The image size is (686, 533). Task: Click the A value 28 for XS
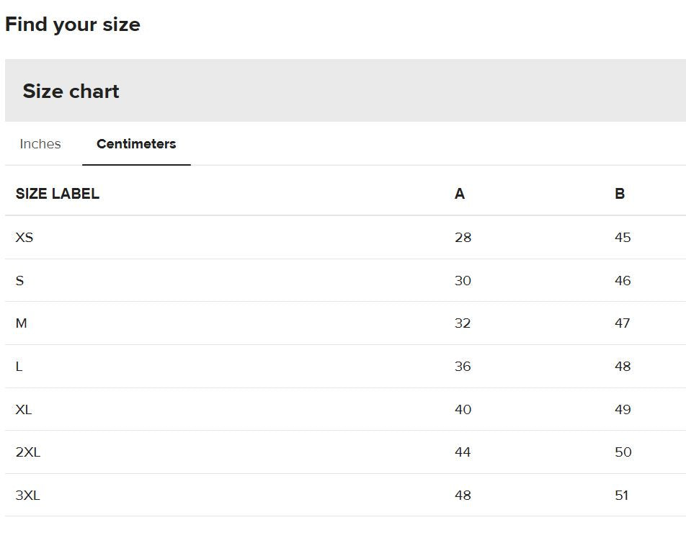[463, 238]
